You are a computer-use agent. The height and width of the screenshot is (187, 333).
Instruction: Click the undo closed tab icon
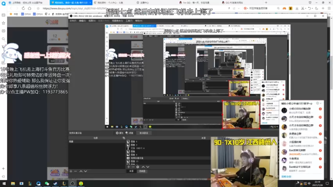tap(309, 8)
